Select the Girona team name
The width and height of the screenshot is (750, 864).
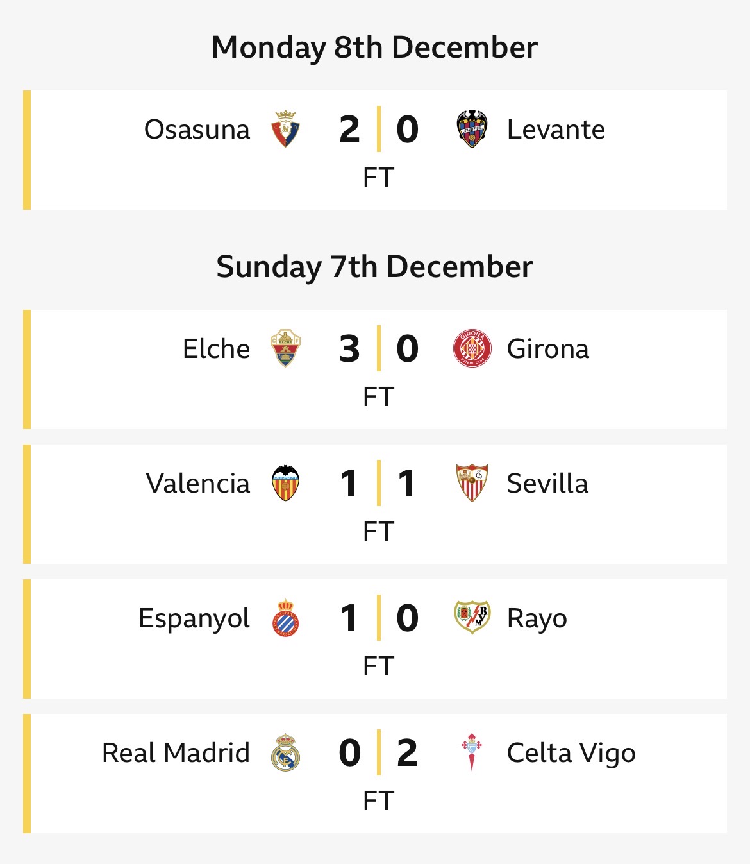tap(547, 349)
